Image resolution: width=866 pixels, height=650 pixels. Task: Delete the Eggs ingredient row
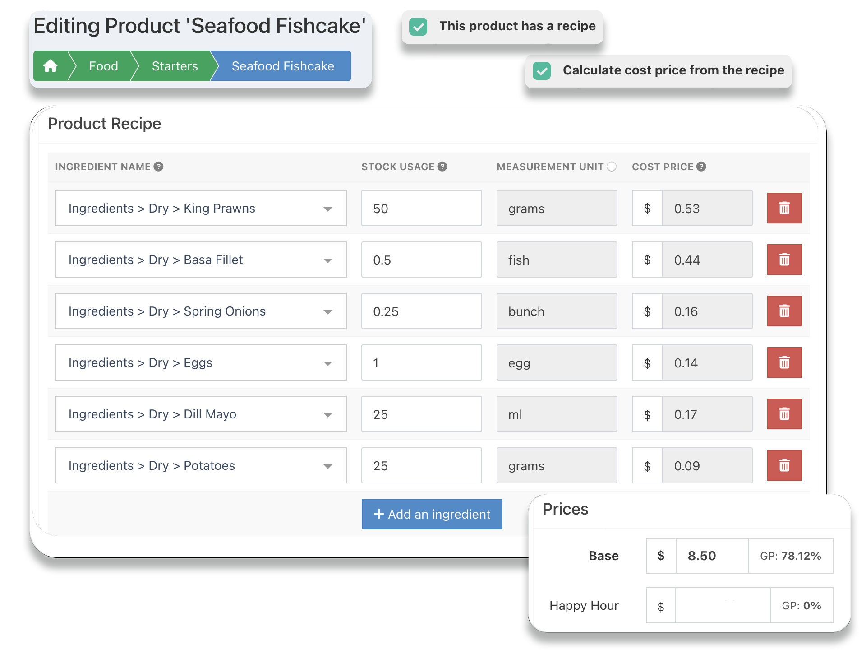point(784,362)
